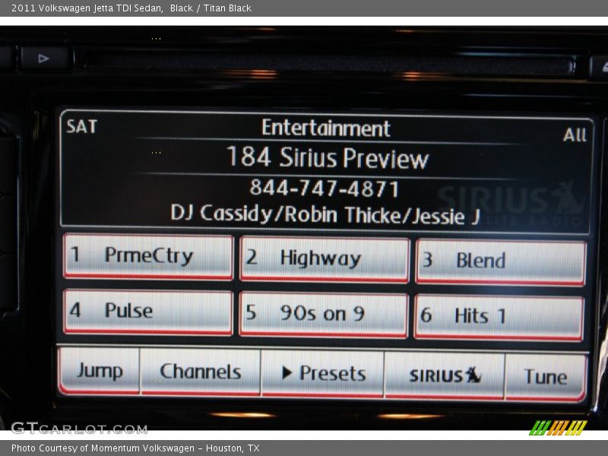Tap the Entertainment category heading
This screenshot has width=608, height=456.
click(326, 128)
